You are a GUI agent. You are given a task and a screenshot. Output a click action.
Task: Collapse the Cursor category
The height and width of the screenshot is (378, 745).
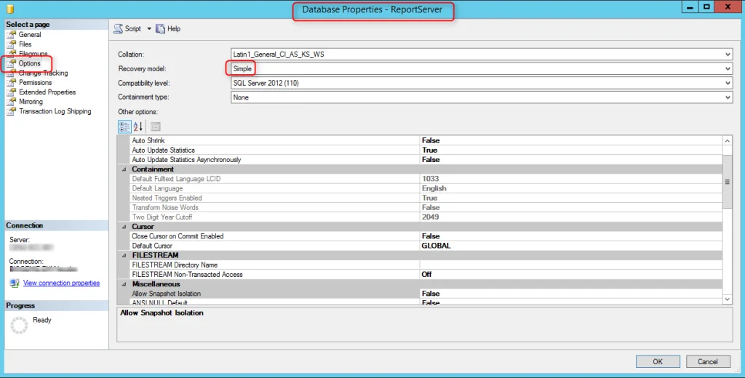point(124,227)
